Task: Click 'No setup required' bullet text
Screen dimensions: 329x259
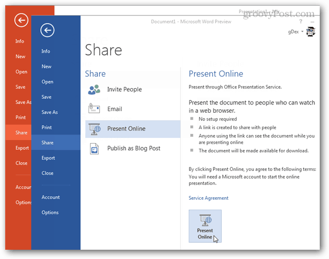Action: (x=217, y=119)
